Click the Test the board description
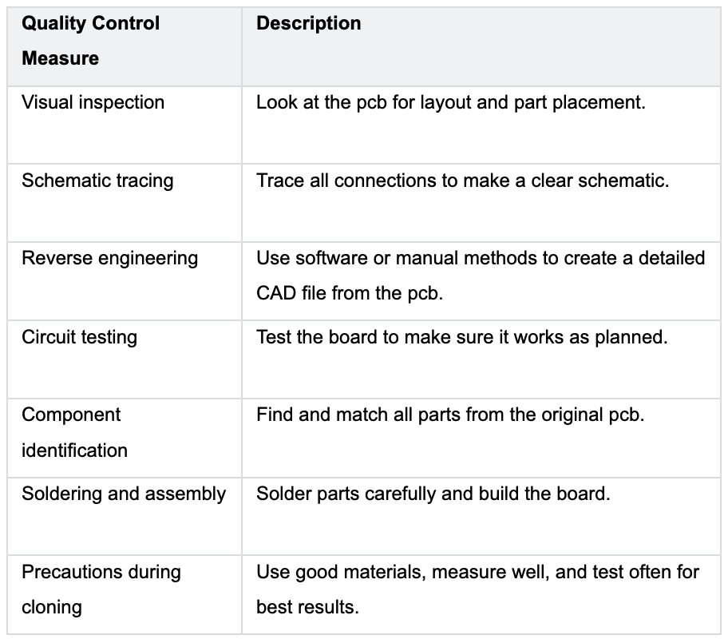 click(461, 337)
